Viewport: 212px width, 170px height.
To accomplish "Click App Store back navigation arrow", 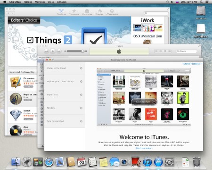I will tap(8, 13).
